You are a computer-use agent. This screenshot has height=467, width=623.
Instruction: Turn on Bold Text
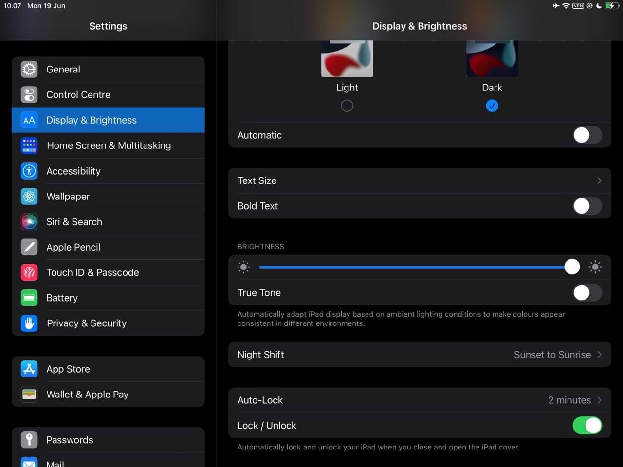[587, 206]
